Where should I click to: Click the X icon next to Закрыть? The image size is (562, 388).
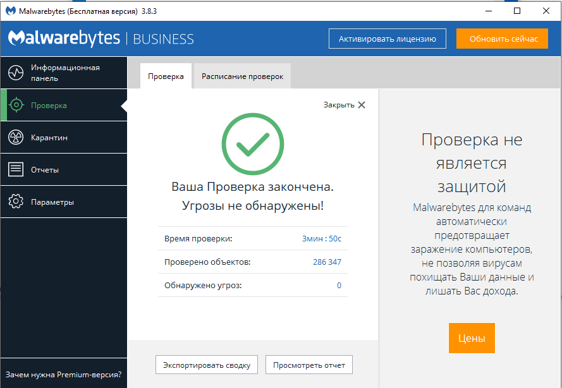pos(362,105)
